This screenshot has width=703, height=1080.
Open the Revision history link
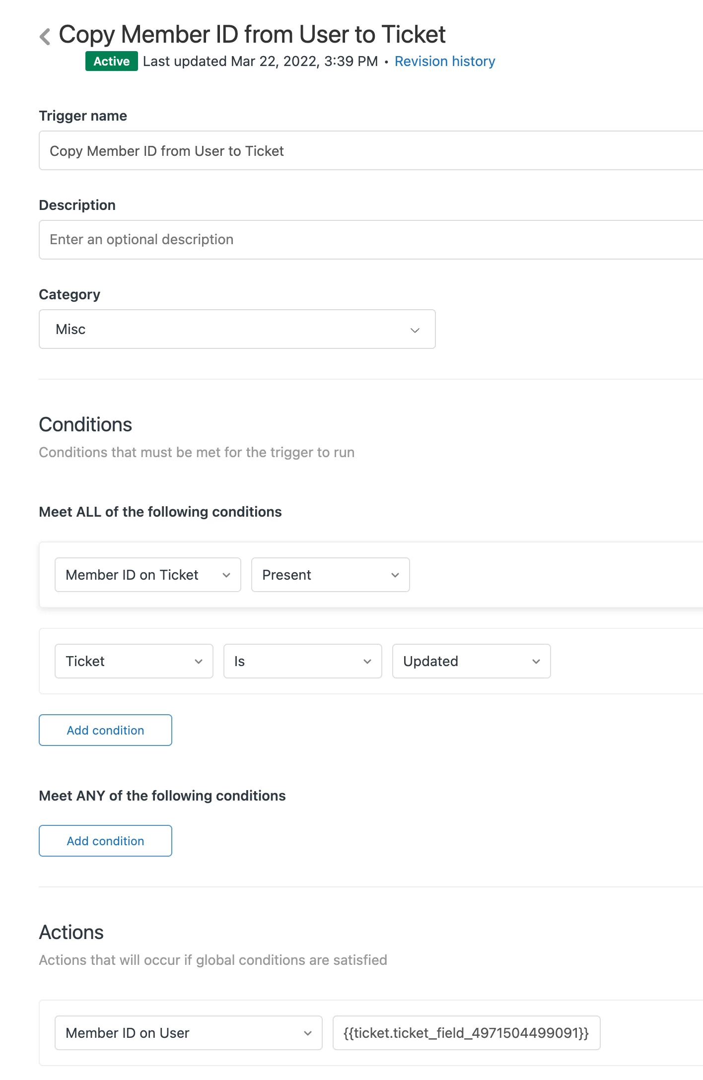click(x=444, y=61)
